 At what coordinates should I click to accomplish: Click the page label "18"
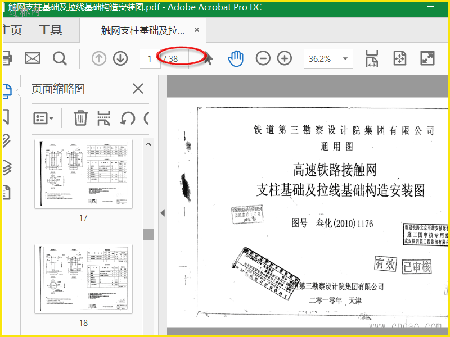83,323
